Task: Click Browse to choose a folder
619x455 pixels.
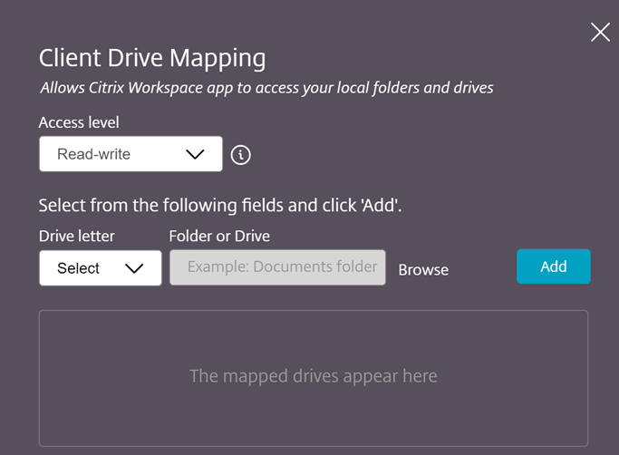Action: (x=423, y=270)
